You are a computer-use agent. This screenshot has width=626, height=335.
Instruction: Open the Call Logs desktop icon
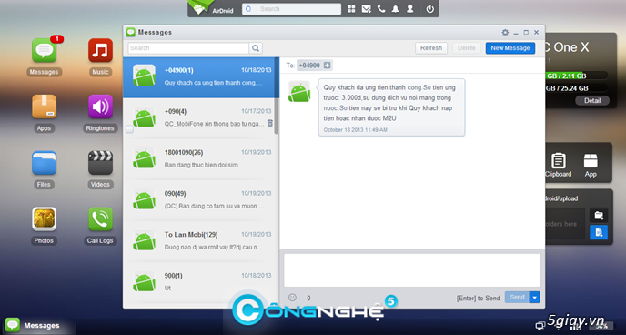100,219
